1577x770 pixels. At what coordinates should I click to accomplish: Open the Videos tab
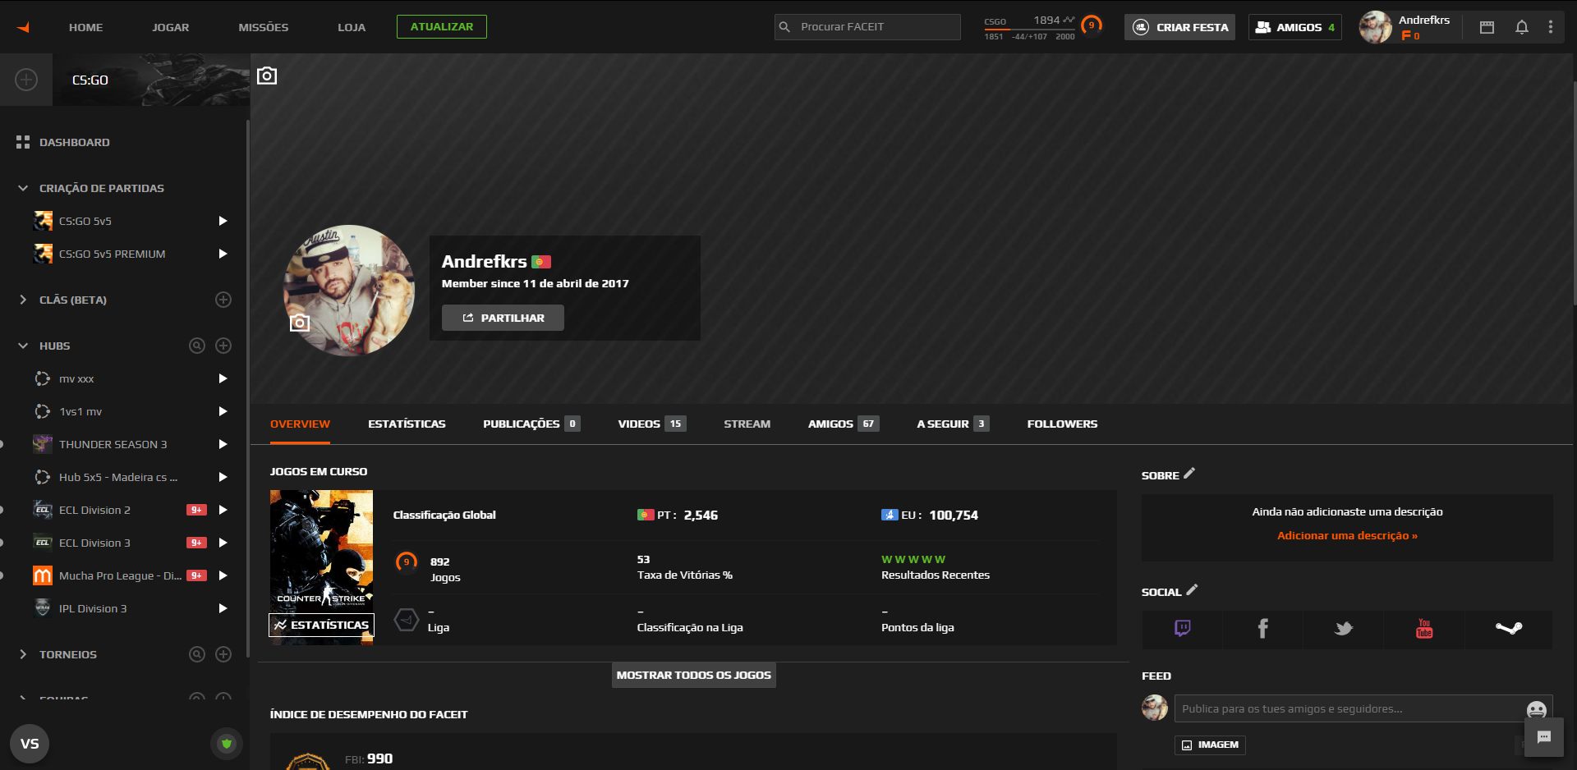[x=652, y=424]
